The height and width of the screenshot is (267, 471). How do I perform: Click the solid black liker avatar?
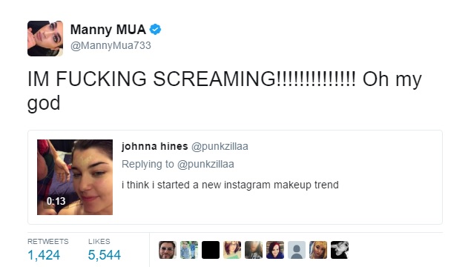[211, 250]
